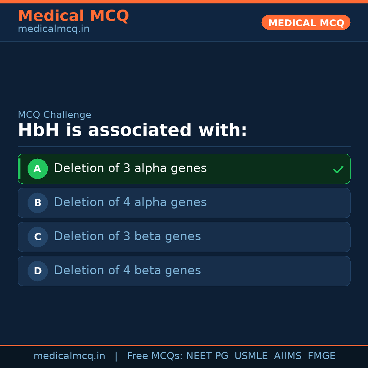Click the green A circle icon
Viewport: 368px width, 368px height.
click(x=37, y=169)
